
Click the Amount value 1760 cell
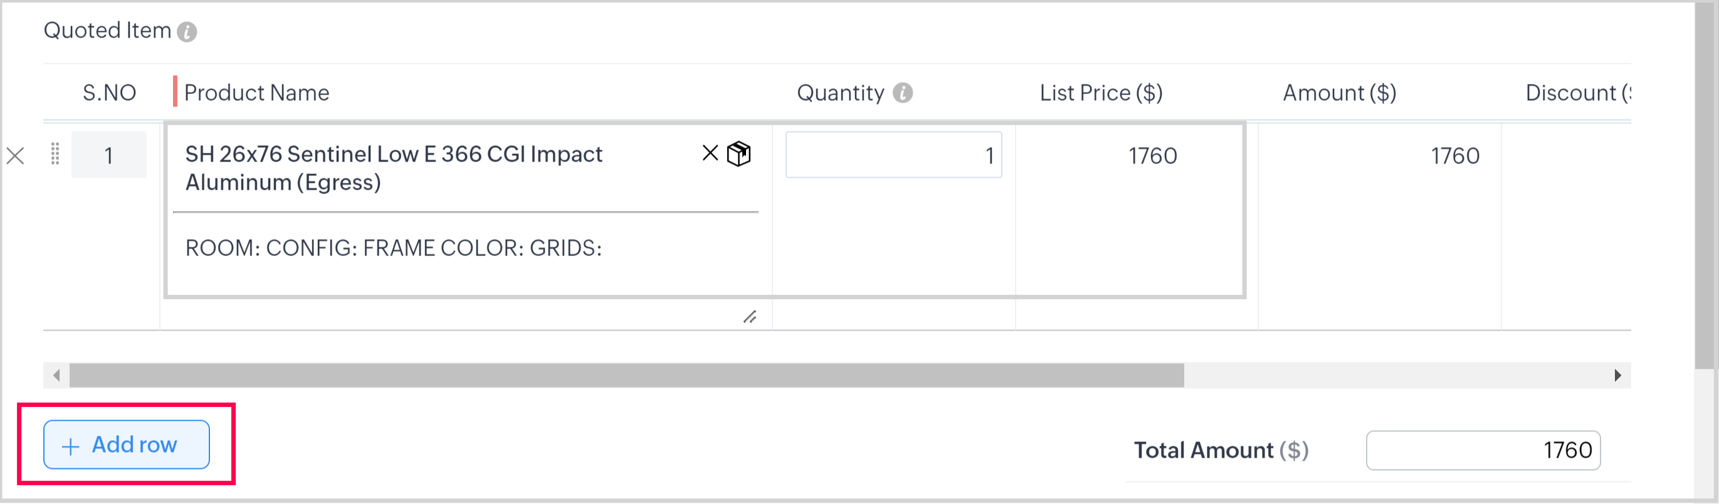pyautogui.click(x=1454, y=156)
